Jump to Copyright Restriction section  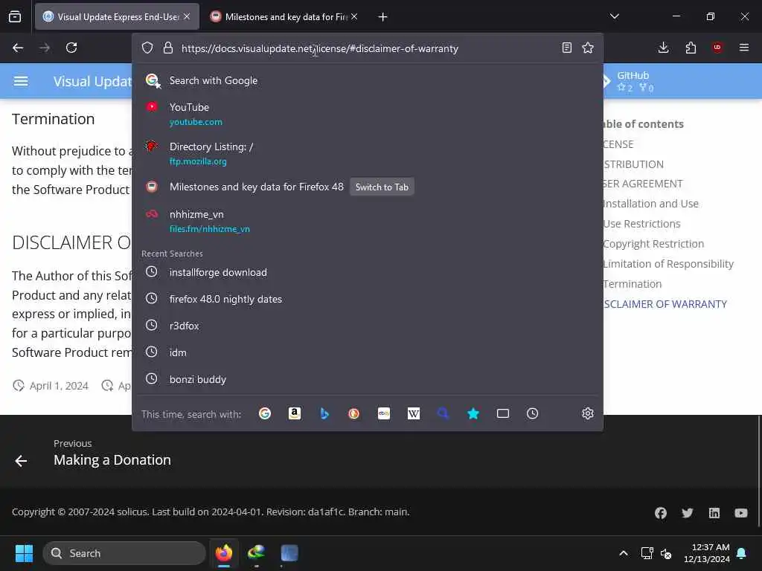[x=653, y=244]
